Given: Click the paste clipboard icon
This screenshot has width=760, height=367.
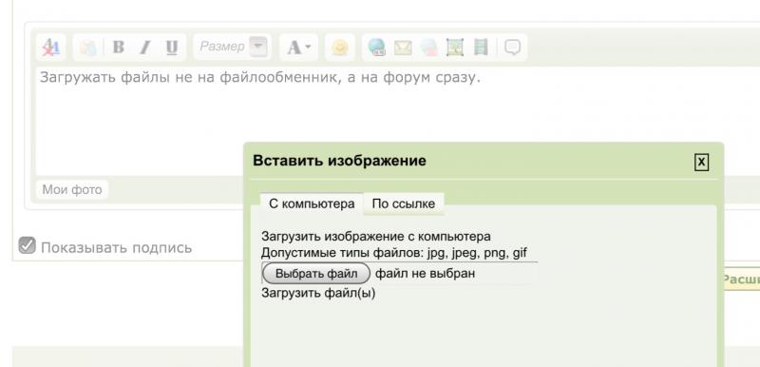Looking at the screenshot, I should tap(87, 48).
